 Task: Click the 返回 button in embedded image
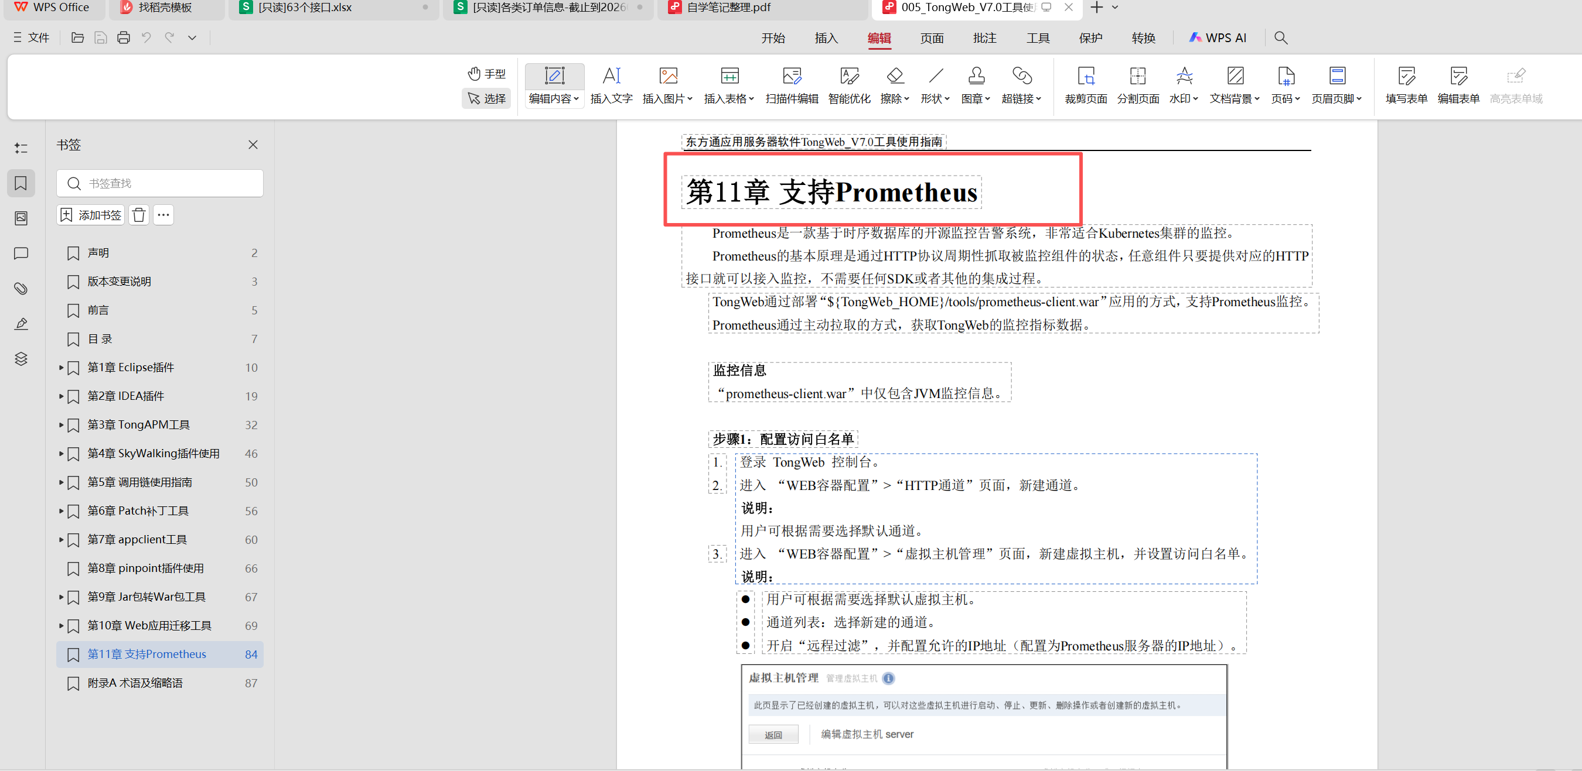[x=773, y=734]
